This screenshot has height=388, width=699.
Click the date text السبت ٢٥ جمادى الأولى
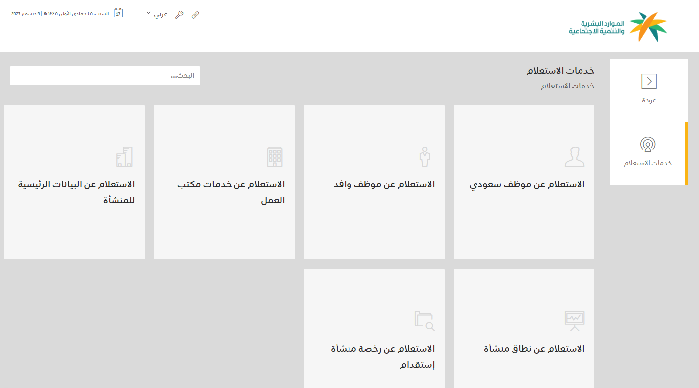60,14
